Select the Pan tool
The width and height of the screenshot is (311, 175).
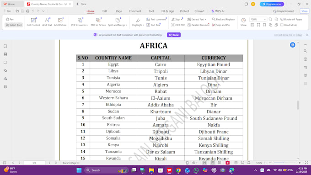tap(10, 19)
